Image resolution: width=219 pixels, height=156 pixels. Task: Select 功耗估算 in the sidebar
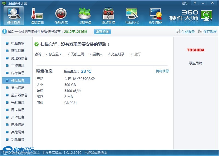coord(18,140)
